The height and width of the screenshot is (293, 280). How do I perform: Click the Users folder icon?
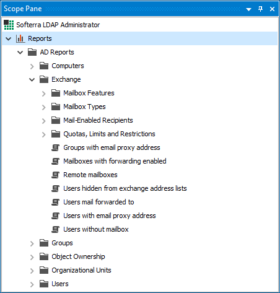click(44, 284)
